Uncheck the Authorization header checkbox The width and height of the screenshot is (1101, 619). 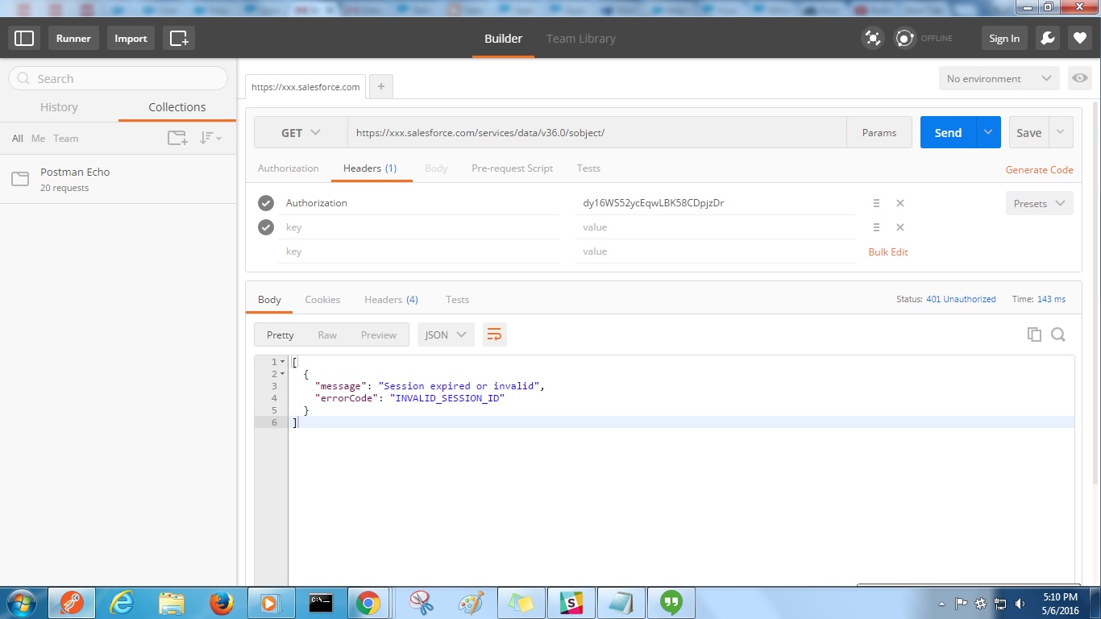click(x=266, y=203)
